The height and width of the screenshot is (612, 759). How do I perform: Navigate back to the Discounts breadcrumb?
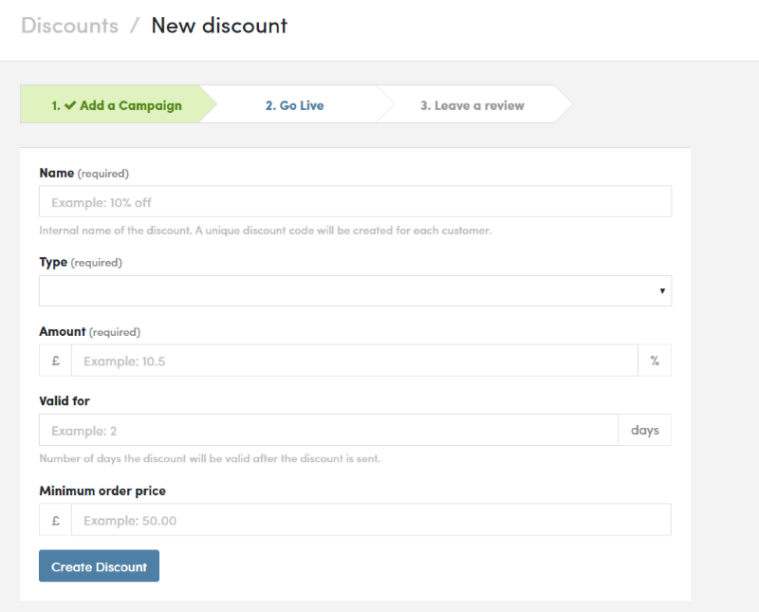click(69, 26)
